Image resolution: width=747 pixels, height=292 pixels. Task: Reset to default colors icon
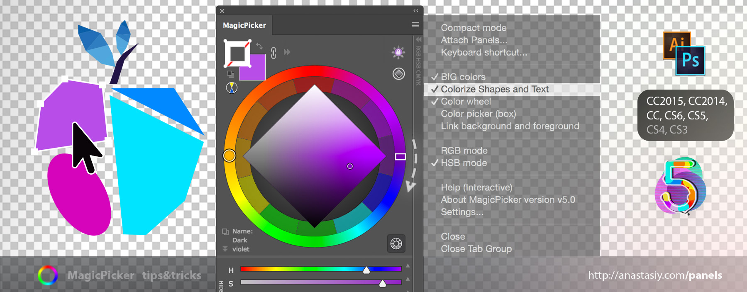point(230,74)
